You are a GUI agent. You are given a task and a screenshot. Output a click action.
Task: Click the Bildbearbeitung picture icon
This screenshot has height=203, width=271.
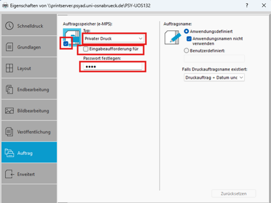[x=9, y=110]
